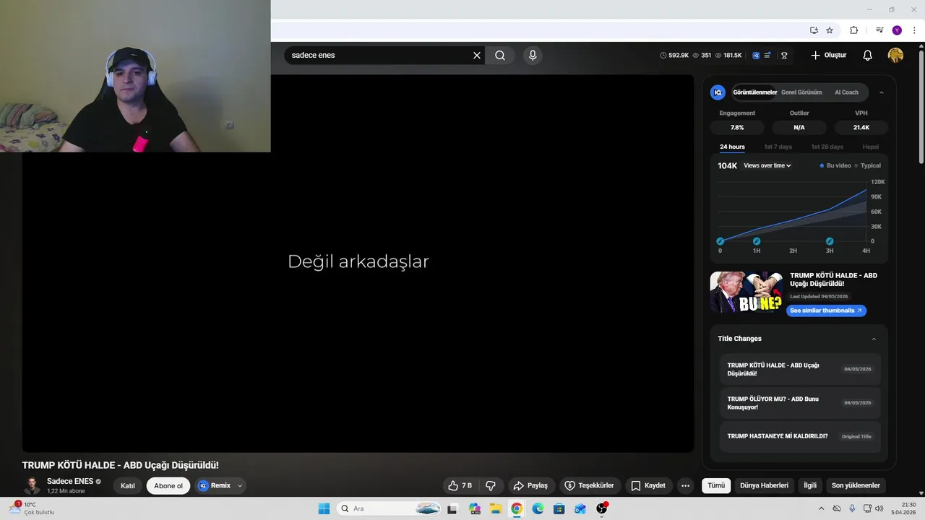Screen dimensions: 925x520
Task: Open Outlook from the taskbar
Action: [580, 508]
